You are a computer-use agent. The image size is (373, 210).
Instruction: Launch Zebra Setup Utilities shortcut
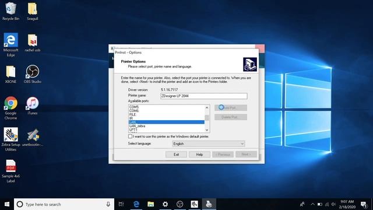pos(10,139)
